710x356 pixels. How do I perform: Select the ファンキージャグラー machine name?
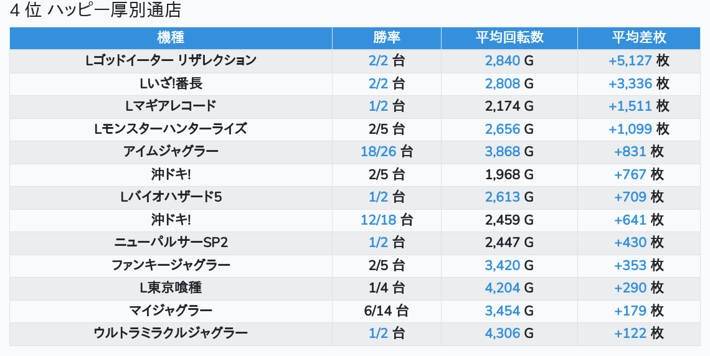coord(171,265)
